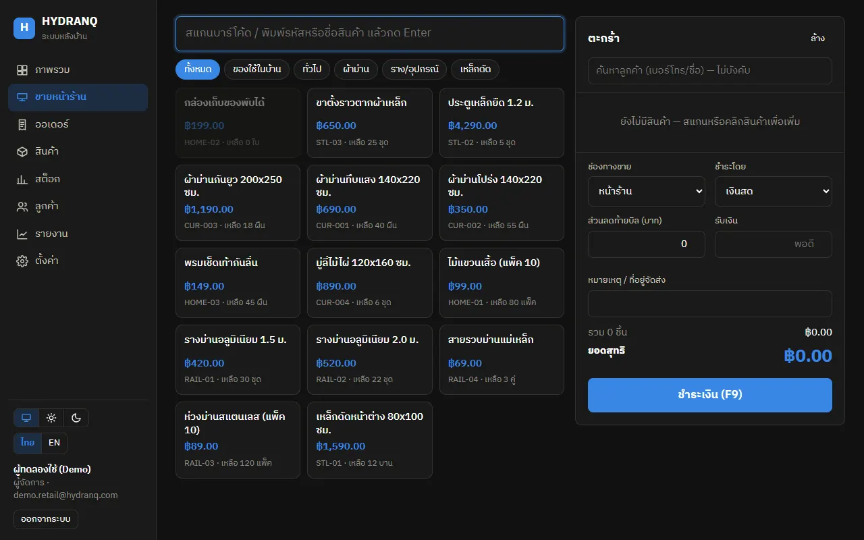Switch to system theme monitor icon
Viewport: 864px width, 540px height.
pyautogui.click(x=26, y=418)
